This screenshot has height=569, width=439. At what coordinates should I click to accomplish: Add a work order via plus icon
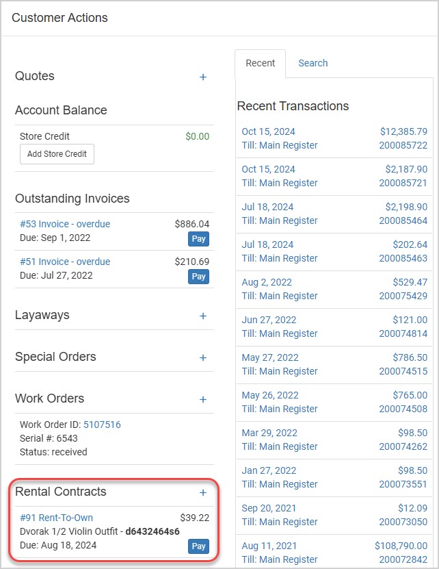tap(203, 400)
